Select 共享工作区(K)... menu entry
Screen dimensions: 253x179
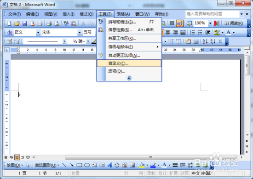(x=129, y=38)
